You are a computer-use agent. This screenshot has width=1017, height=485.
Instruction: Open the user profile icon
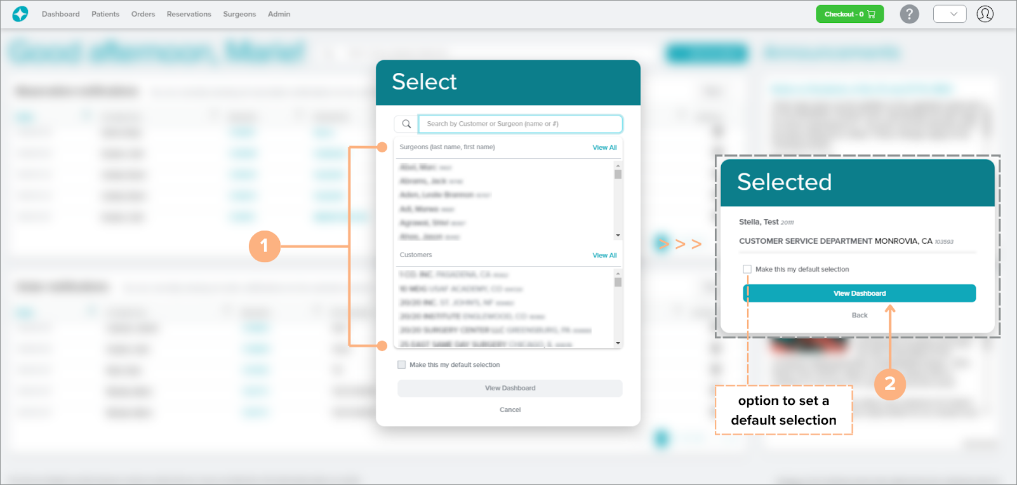985,14
